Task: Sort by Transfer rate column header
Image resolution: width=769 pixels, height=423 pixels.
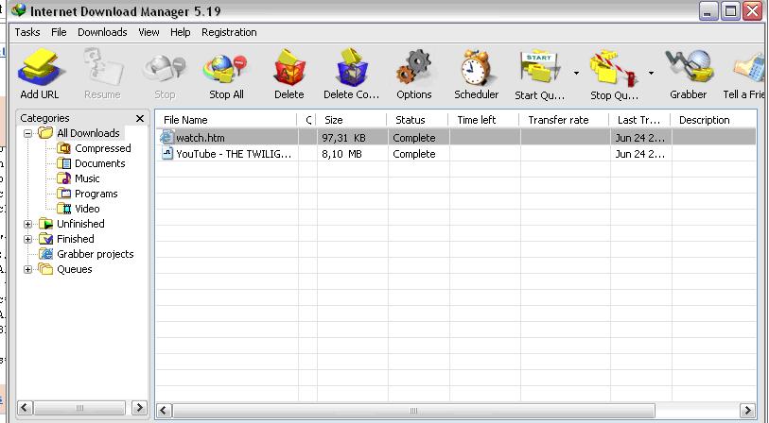Action: [564, 120]
